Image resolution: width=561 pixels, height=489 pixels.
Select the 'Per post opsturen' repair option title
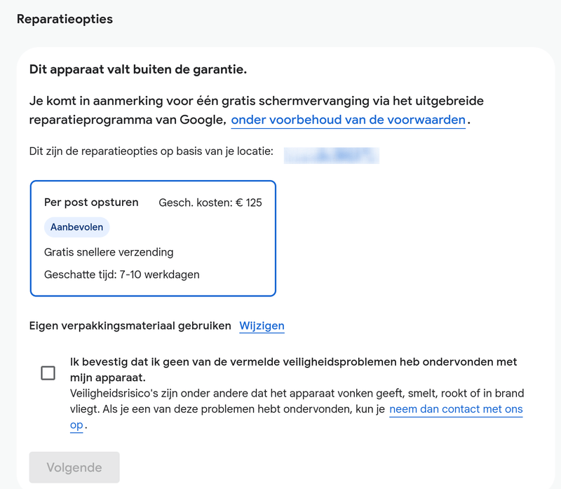91,202
